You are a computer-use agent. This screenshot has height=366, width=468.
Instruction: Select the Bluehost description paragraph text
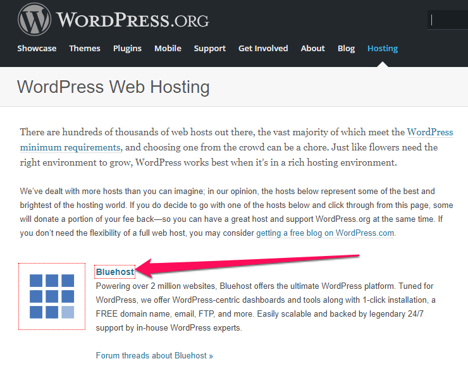pyautogui.click(x=266, y=307)
